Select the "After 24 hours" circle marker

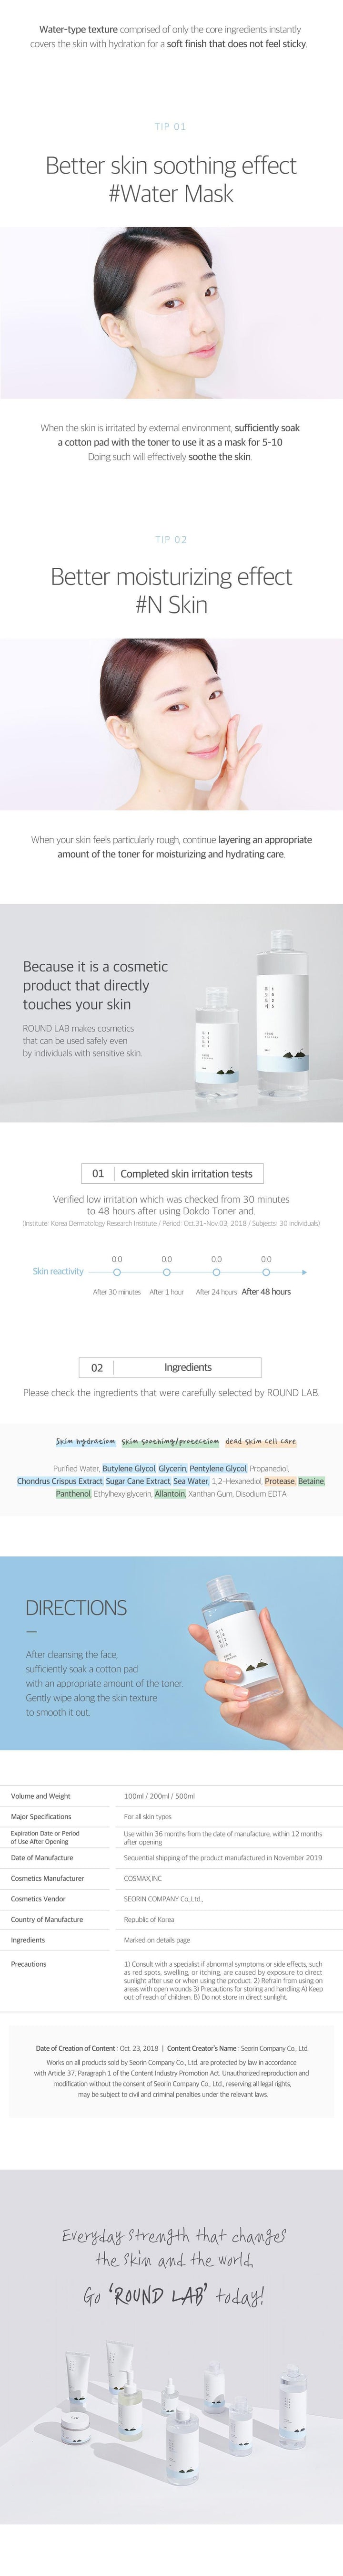click(x=216, y=1272)
